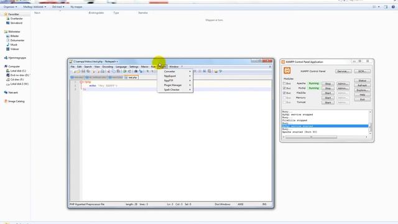The image size is (398, 224).
Task: Click the Help button in XAMPP
Action: point(362,95)
